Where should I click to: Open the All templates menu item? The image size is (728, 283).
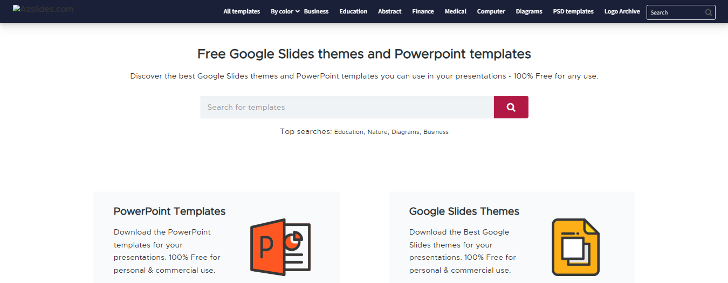242,11
